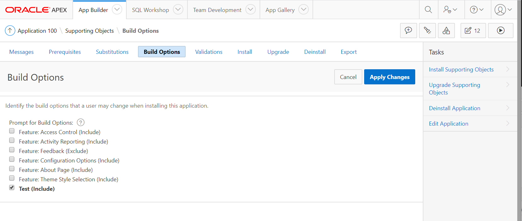Open the SQL Workshop dropdown chevron
This screenshot has height=221, width=522.
[178, 9]
